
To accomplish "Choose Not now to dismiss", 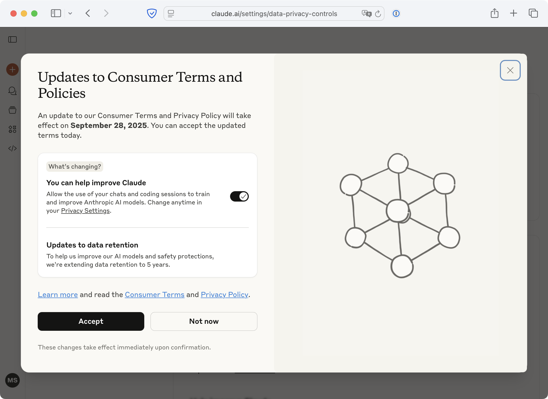I will [x=204, y=321].
